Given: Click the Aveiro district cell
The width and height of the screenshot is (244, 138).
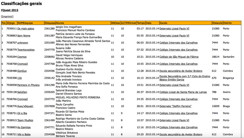Looking at the screenshot, I should [227, 92].
